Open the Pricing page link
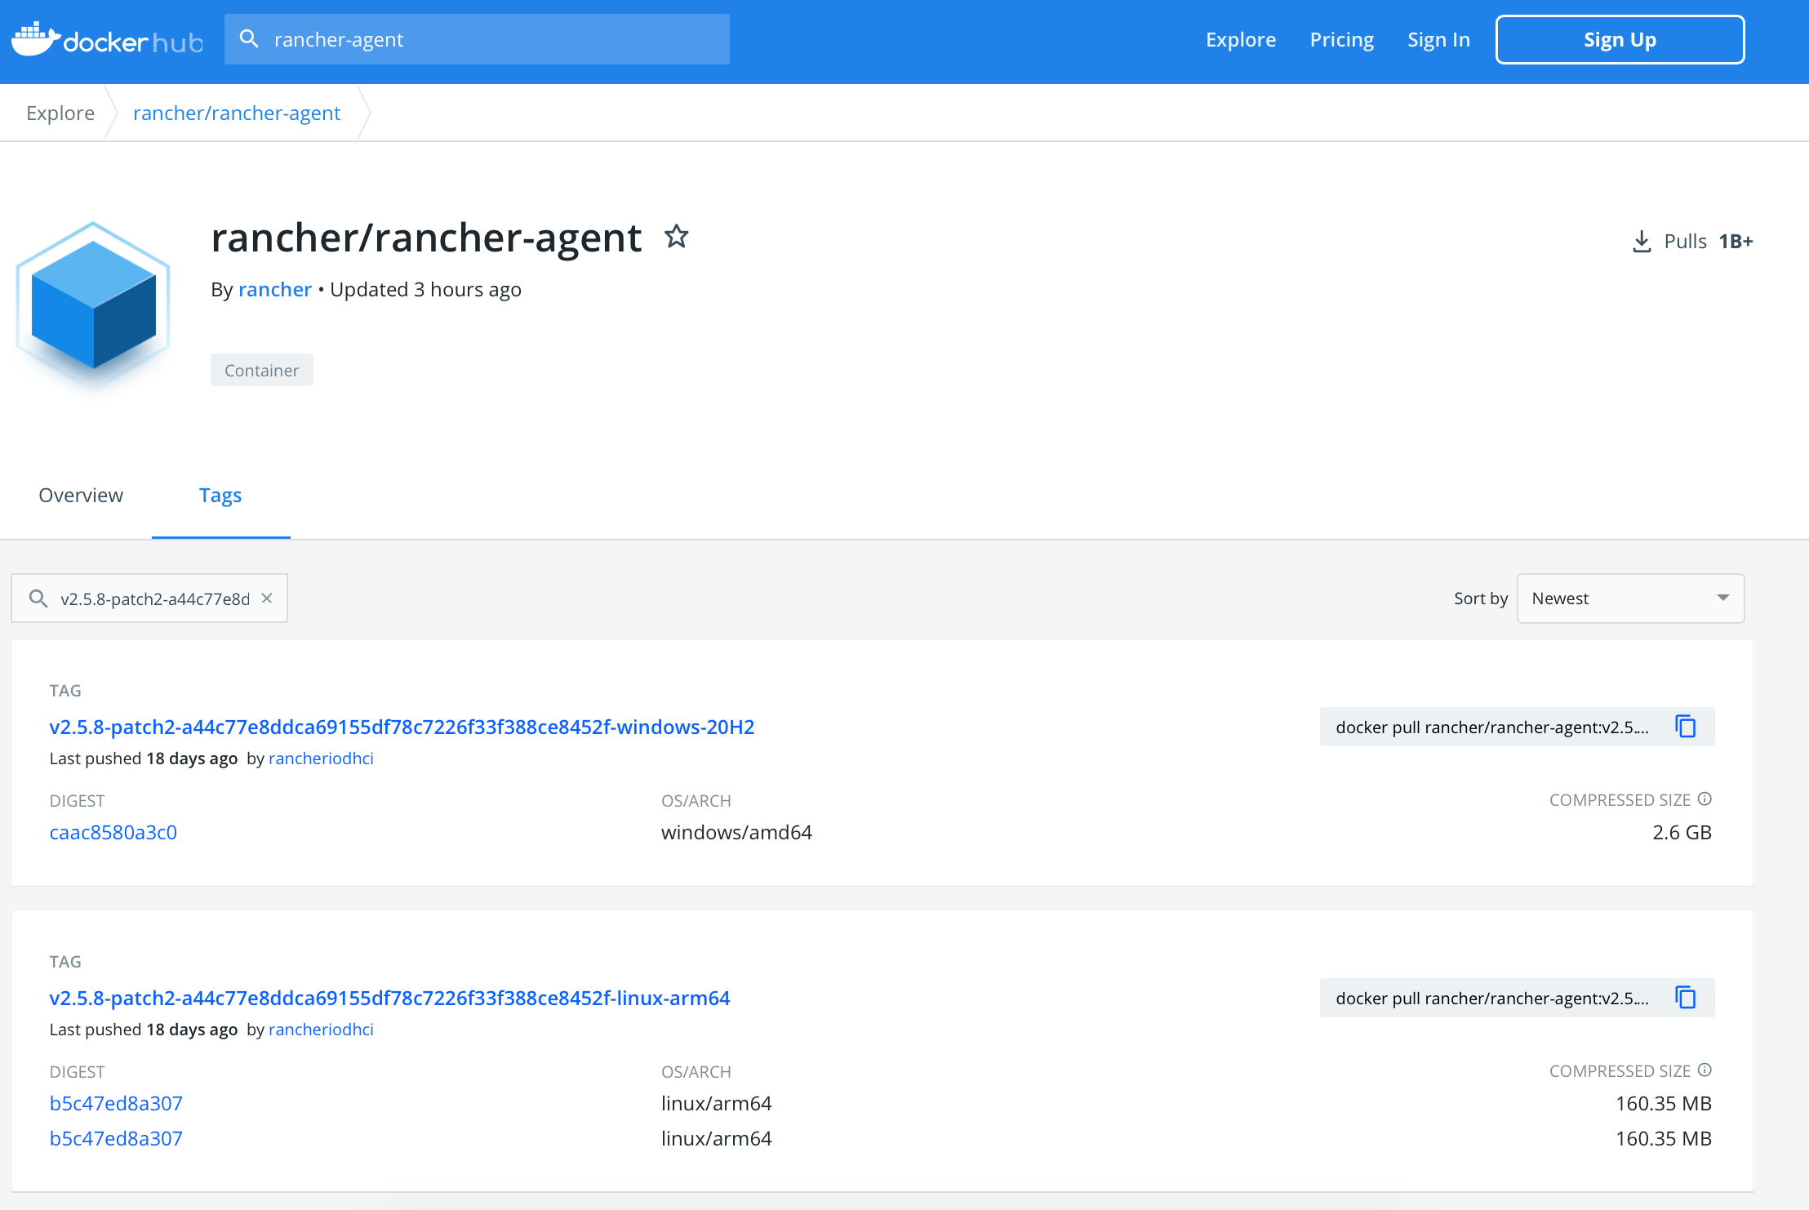 pyautogui.click(x=1341, y=40)
